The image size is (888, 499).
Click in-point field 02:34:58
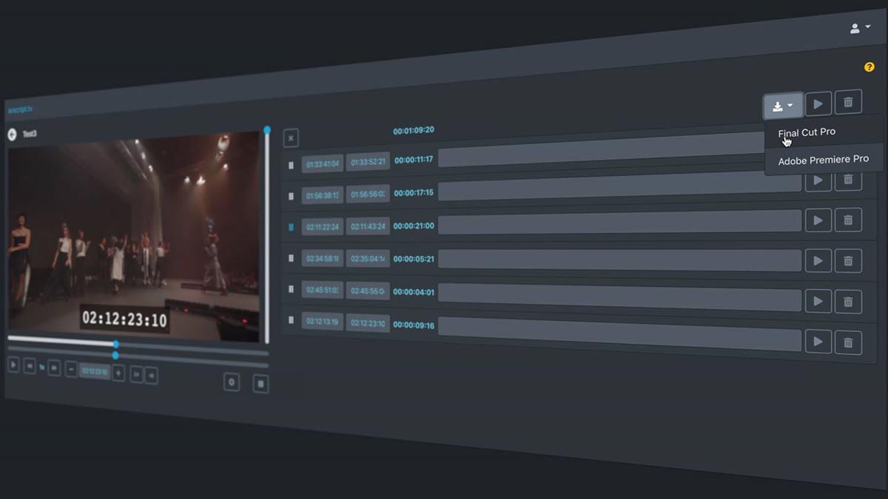pyautogui.click(x=323, y=259)
